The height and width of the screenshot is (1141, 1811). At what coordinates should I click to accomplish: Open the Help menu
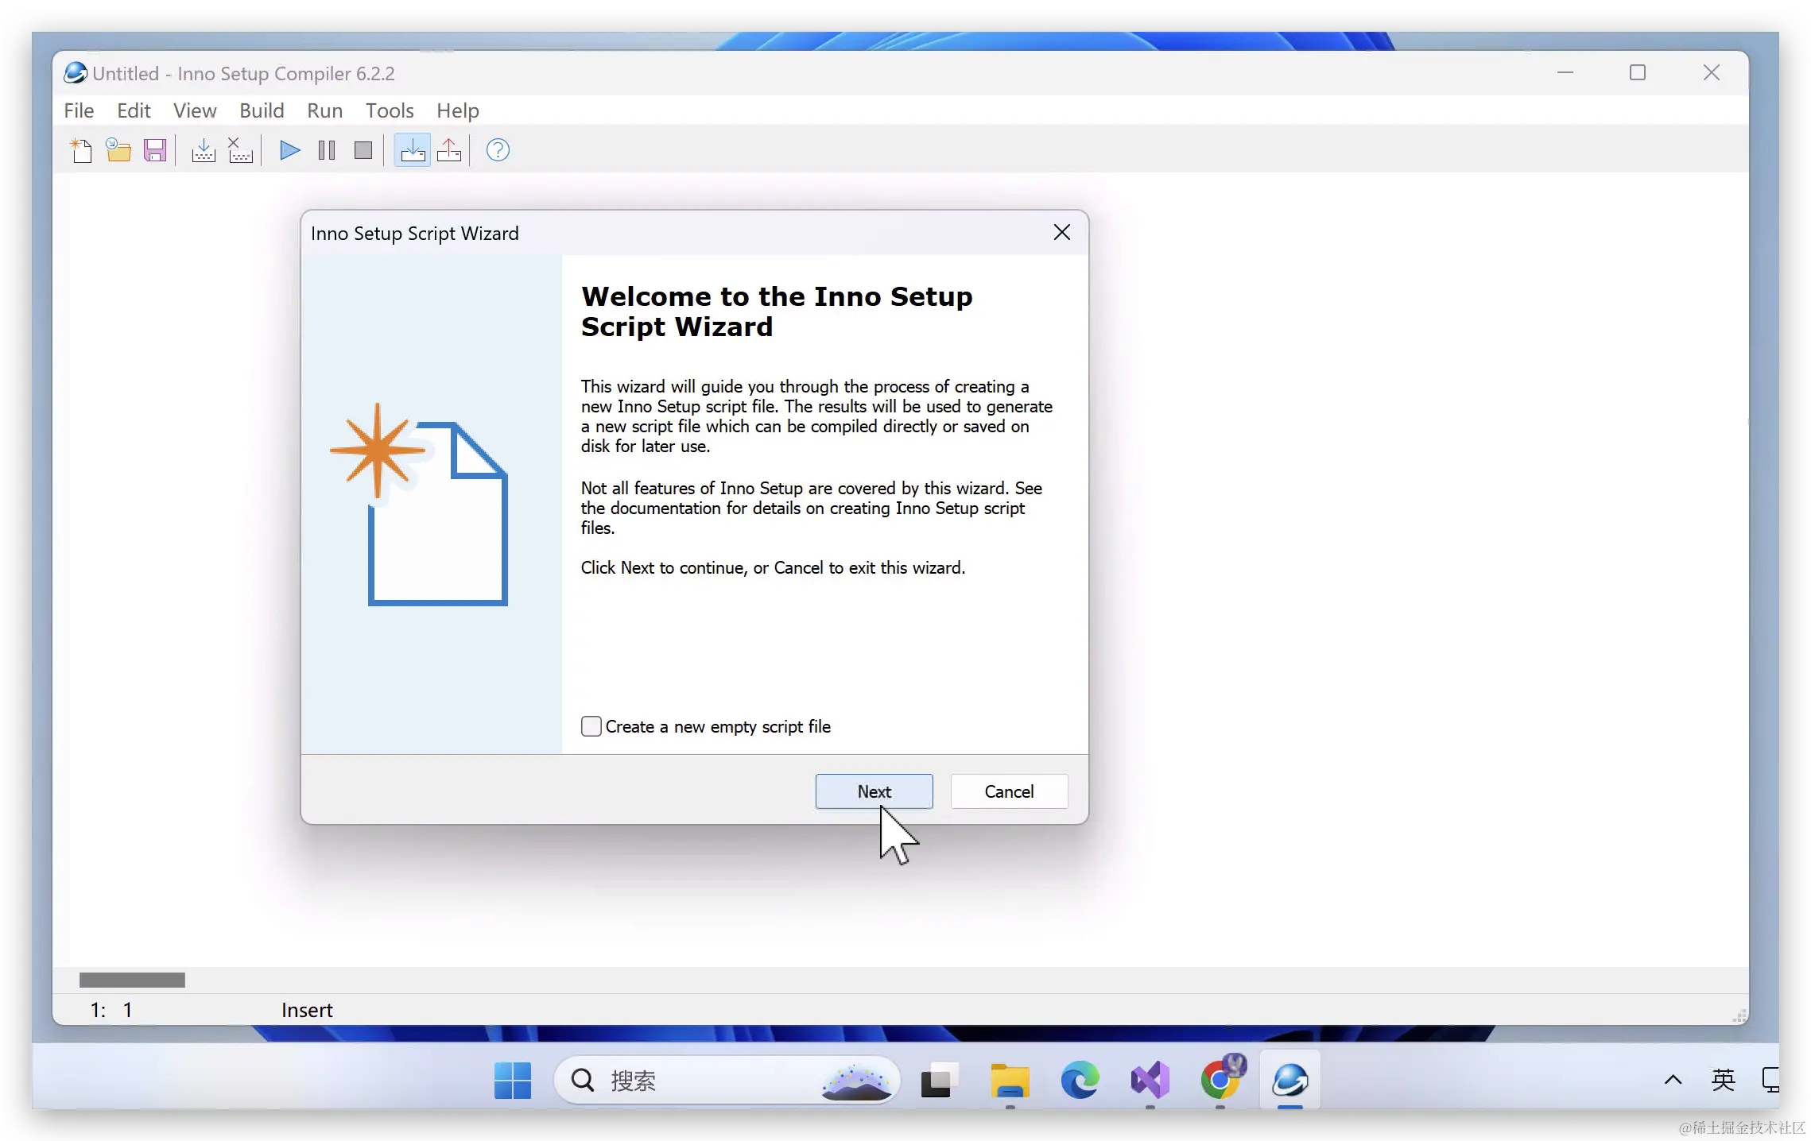(x=458, y=110)
